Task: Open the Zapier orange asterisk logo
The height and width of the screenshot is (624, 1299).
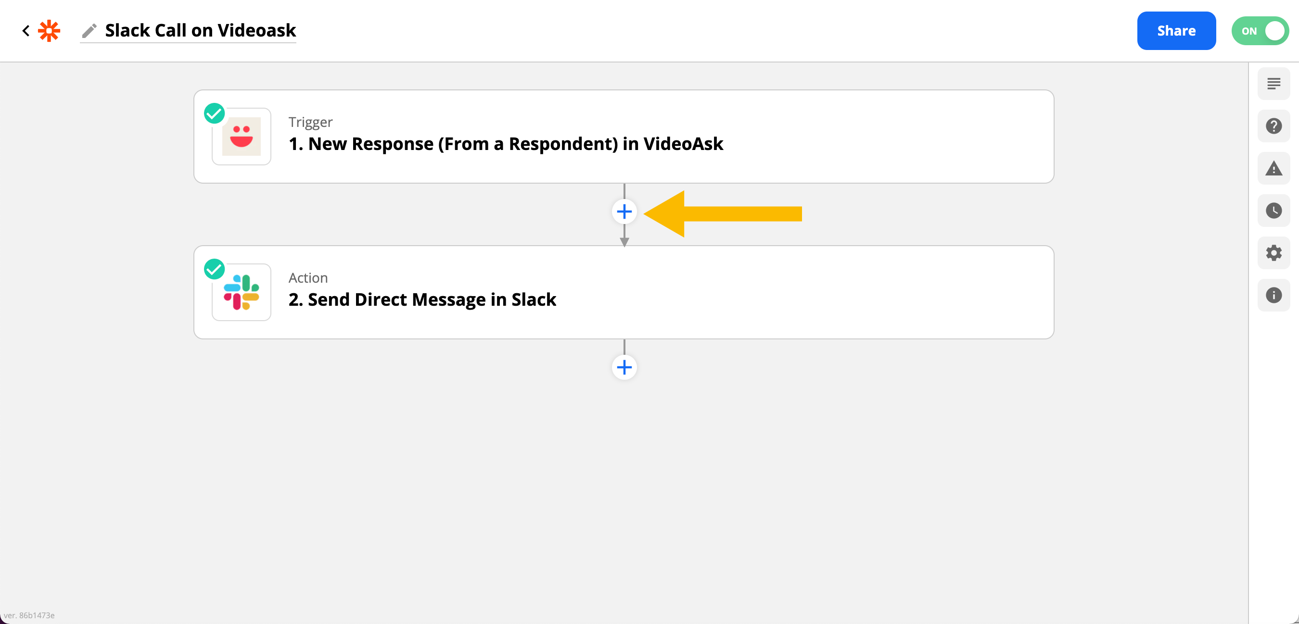Action: [x=50, y=31]
